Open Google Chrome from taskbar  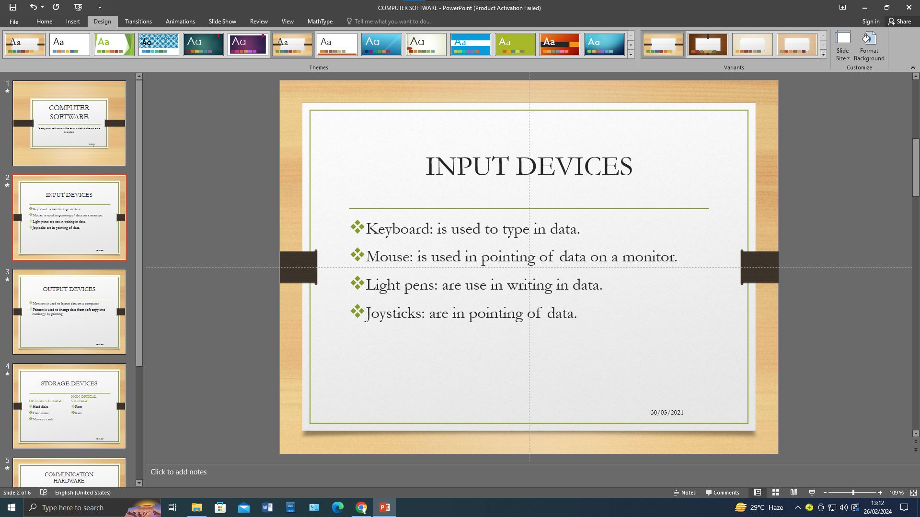361,507
